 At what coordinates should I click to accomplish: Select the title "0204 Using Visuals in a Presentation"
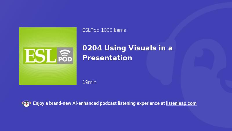pyautogui.click(x=127, y=53)
